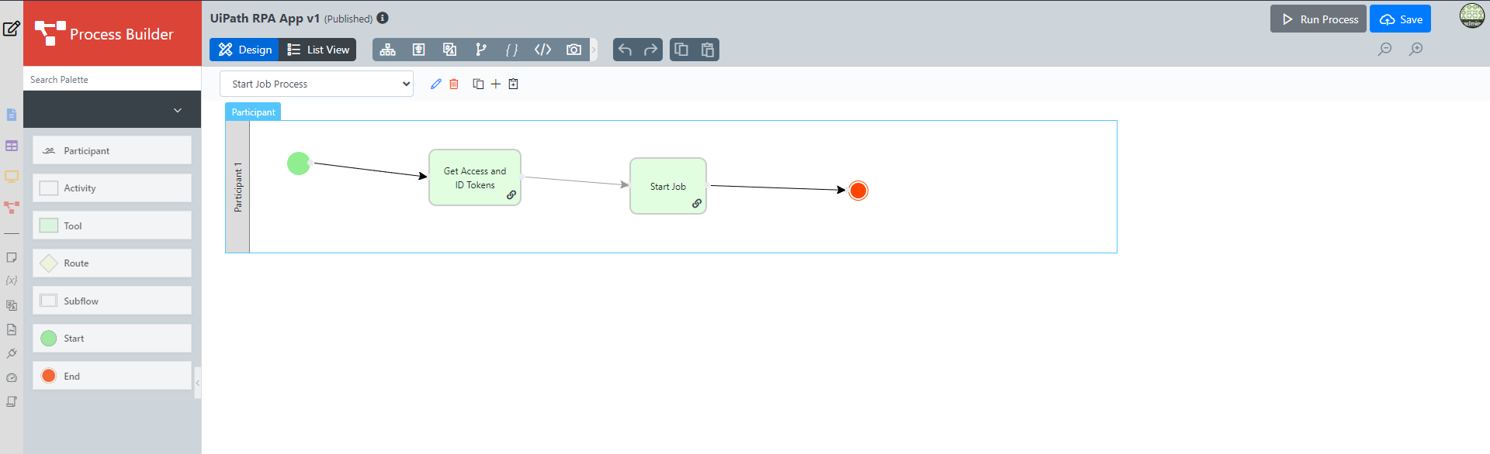Click the undo arrow icon
This screenshot has width=1490, height=454.
point(625,50)
